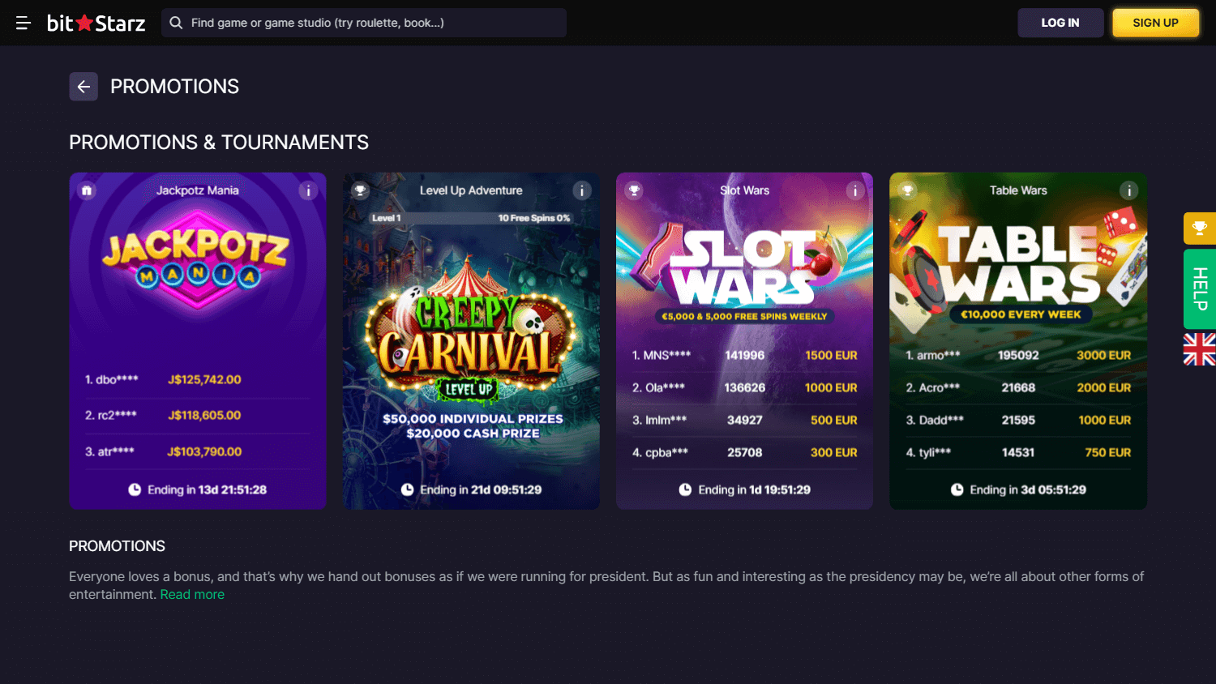Click the 300 EUR prize
Image resolution: width=1216 pixels, height=684 pixels.
pos(833,452)
